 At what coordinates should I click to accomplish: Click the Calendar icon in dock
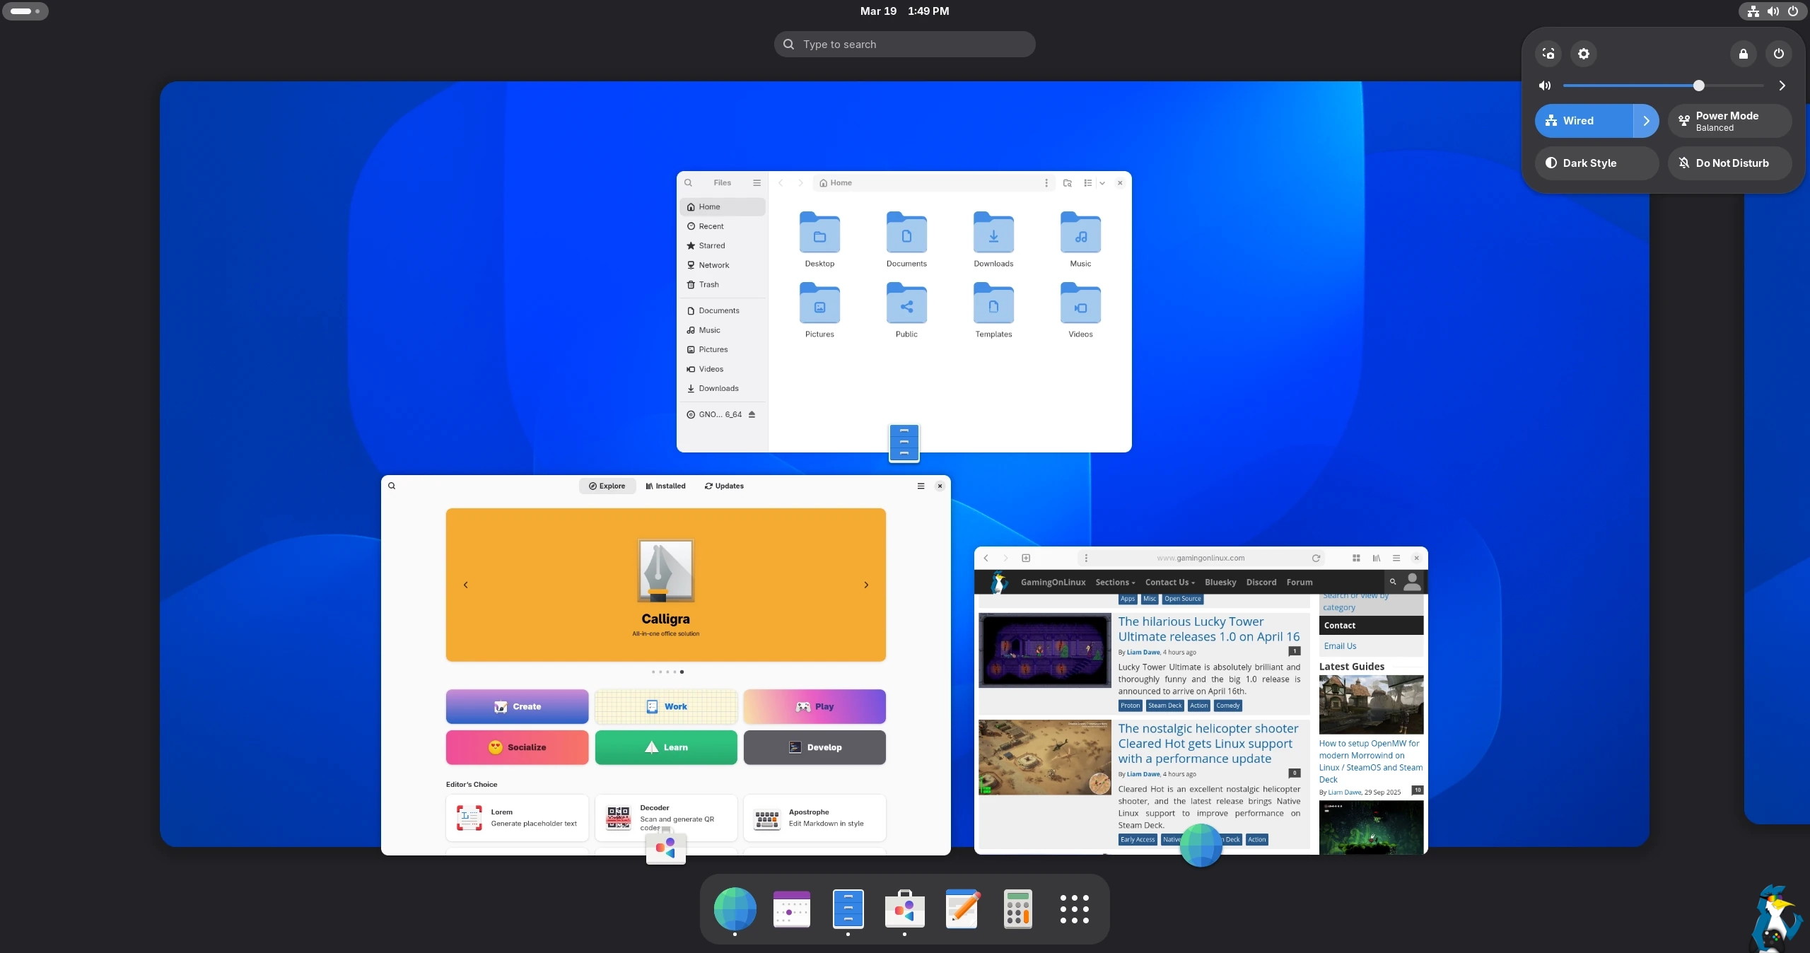coord(791,908)
